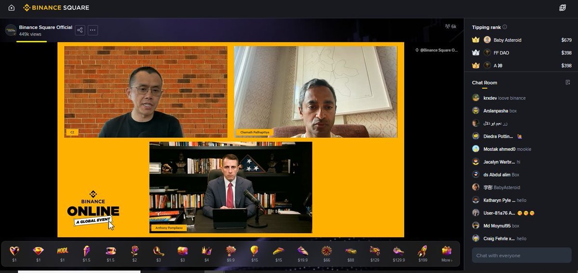Select the Chat Room tab
578x273 pixels.
pos(485,83)
